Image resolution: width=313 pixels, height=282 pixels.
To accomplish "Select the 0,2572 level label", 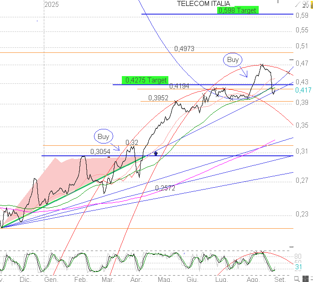I will (165, 188).
